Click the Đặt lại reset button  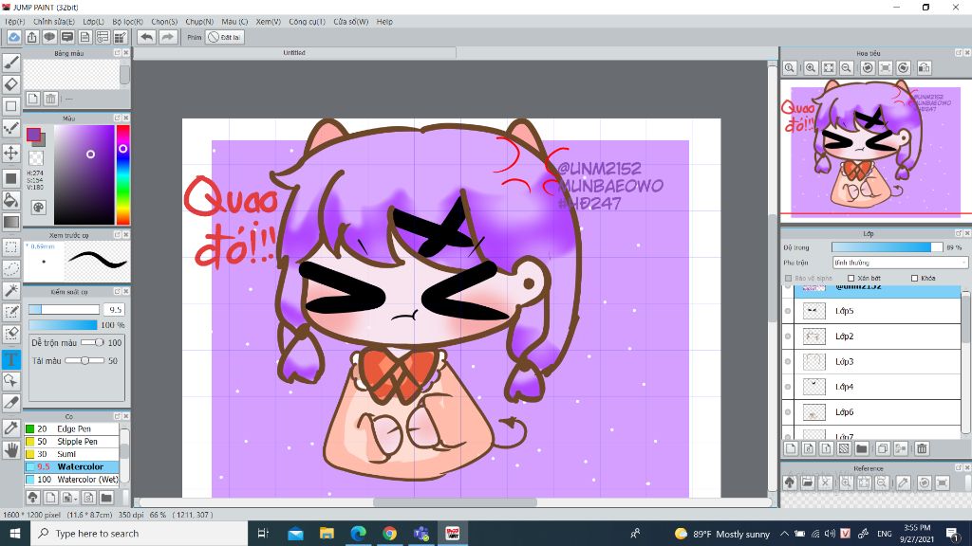[224, 37]
